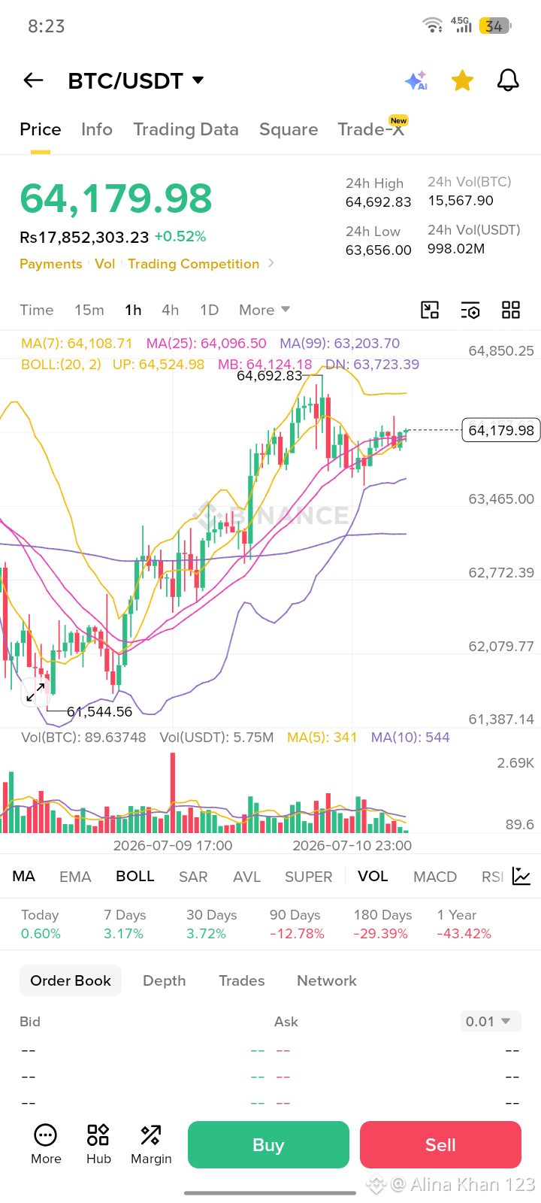
Task: Open price alert bell icon
Action: coord(508,80)
